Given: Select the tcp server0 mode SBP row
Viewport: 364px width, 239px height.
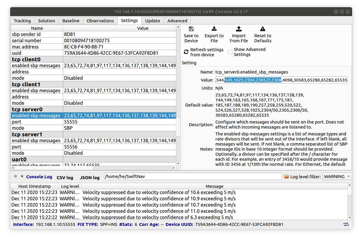Looking at the screenshot, I should (94, 128).
